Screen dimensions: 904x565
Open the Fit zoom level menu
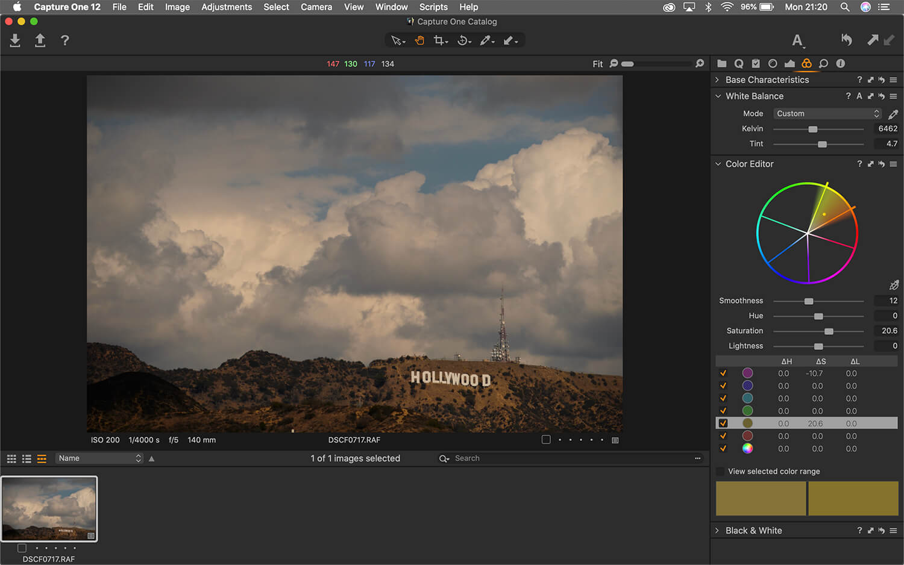[x=597, y=64]
